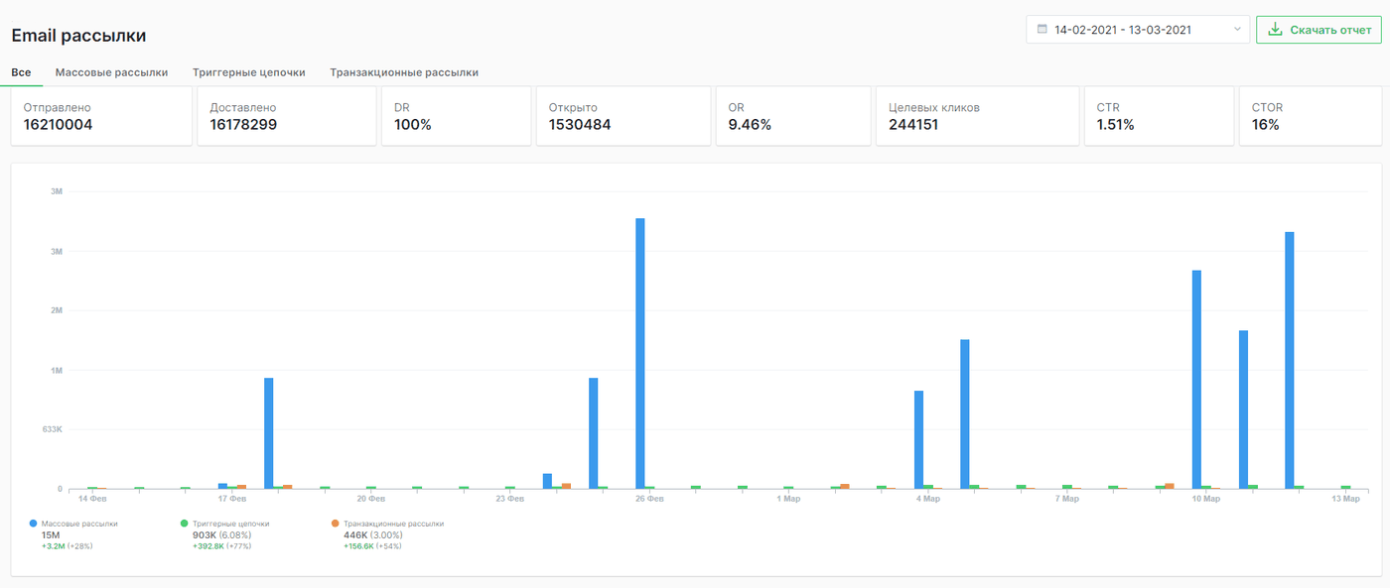Switch to the Массовые рассылки tab
The height and width of the screenshot is (588, 1390).
point(111,72)
